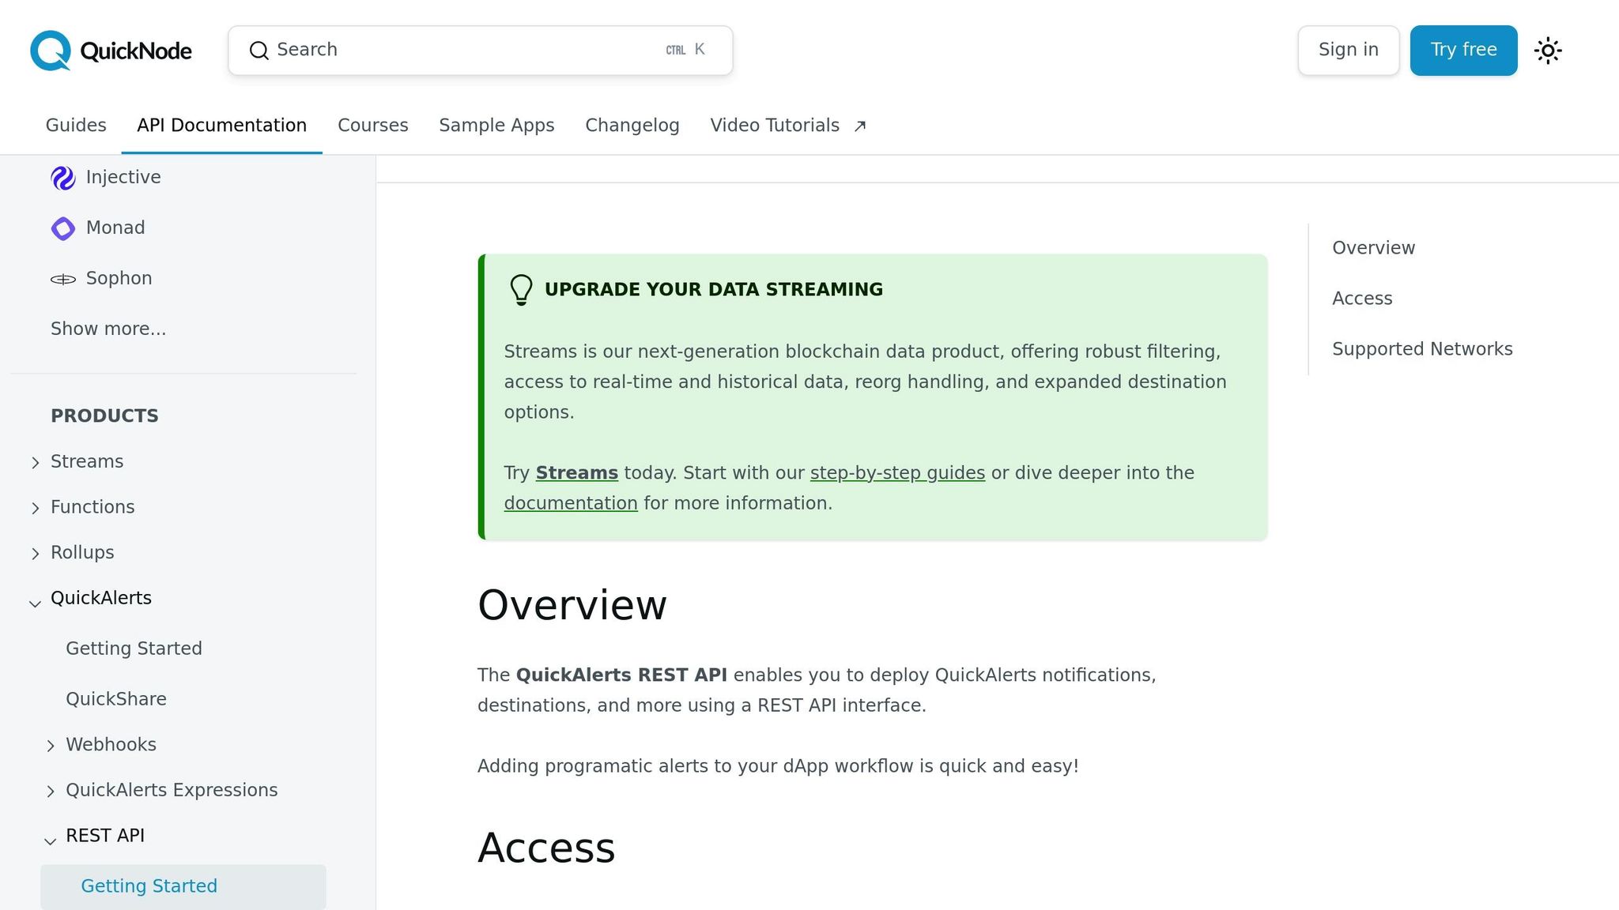Open the QuickAlerts product page
Viewport: 1619px width, 910px height.
click(x=101, y=598)
